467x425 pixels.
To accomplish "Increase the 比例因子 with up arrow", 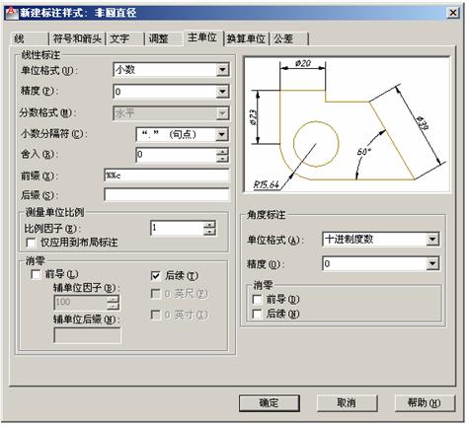I will pyautogui.click(x=209, y=225).
